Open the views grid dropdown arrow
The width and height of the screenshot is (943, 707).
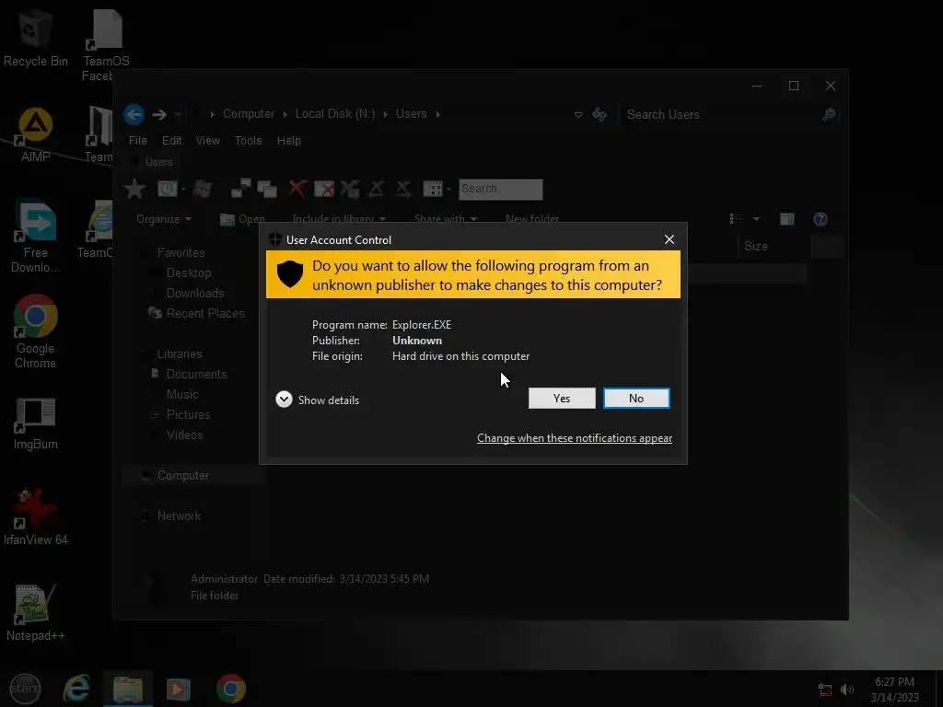point(448,190)
